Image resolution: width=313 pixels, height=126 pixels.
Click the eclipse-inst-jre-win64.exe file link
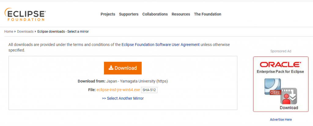point(118,90)
